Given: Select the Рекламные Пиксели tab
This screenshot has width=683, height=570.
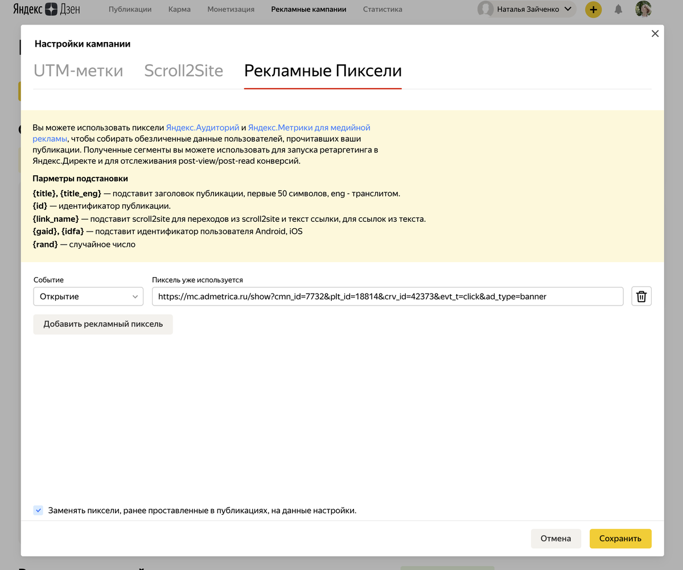Looking at the screenshot, I should [x=323, y=71].
